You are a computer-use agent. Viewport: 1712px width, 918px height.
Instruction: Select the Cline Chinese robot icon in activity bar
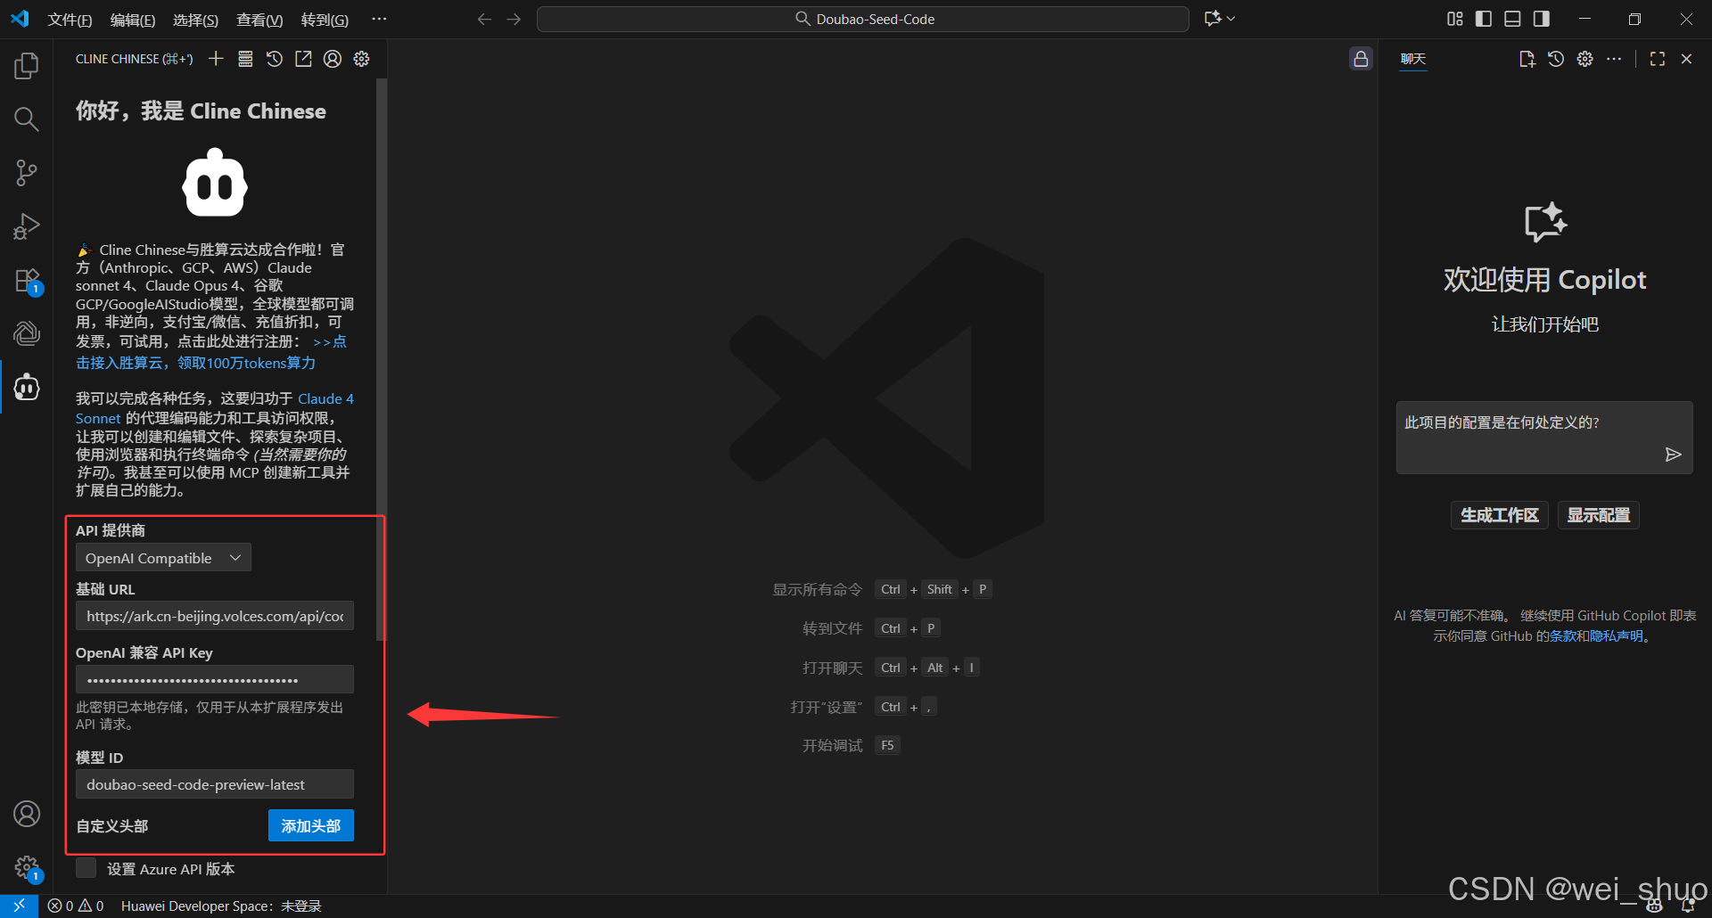[x=27, y=387]
